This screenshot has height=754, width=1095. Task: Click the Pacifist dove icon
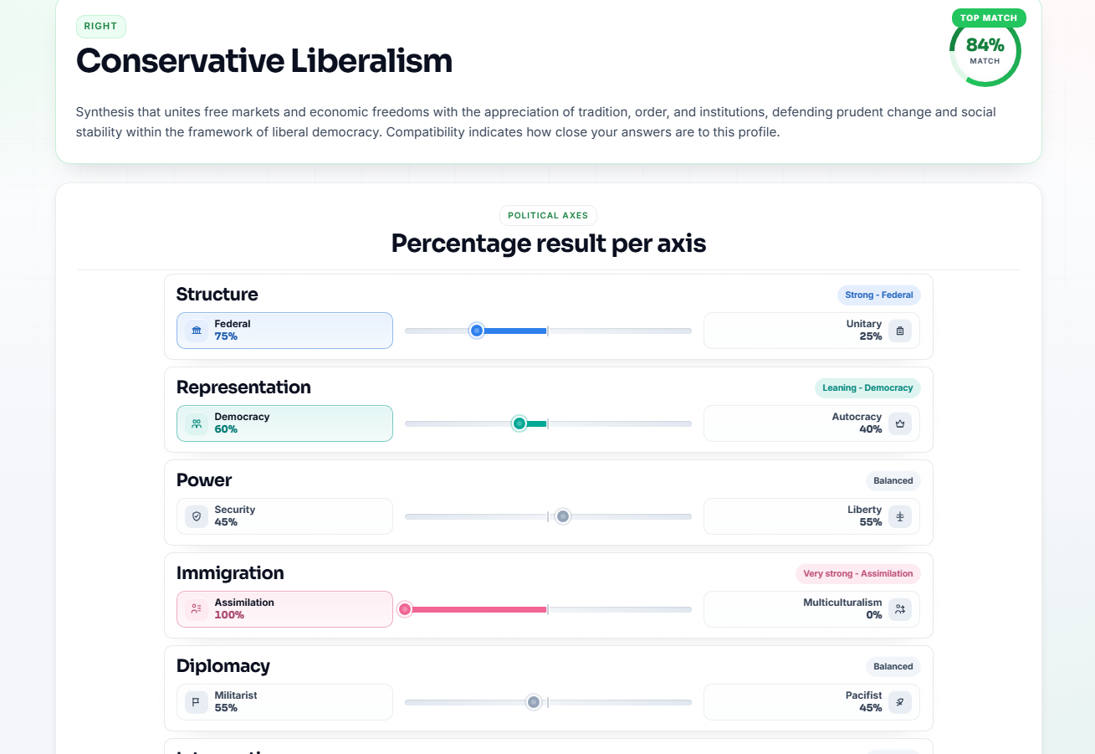pos(900,702)
